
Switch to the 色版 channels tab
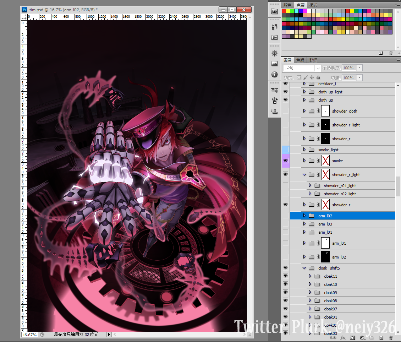point(300,60)
